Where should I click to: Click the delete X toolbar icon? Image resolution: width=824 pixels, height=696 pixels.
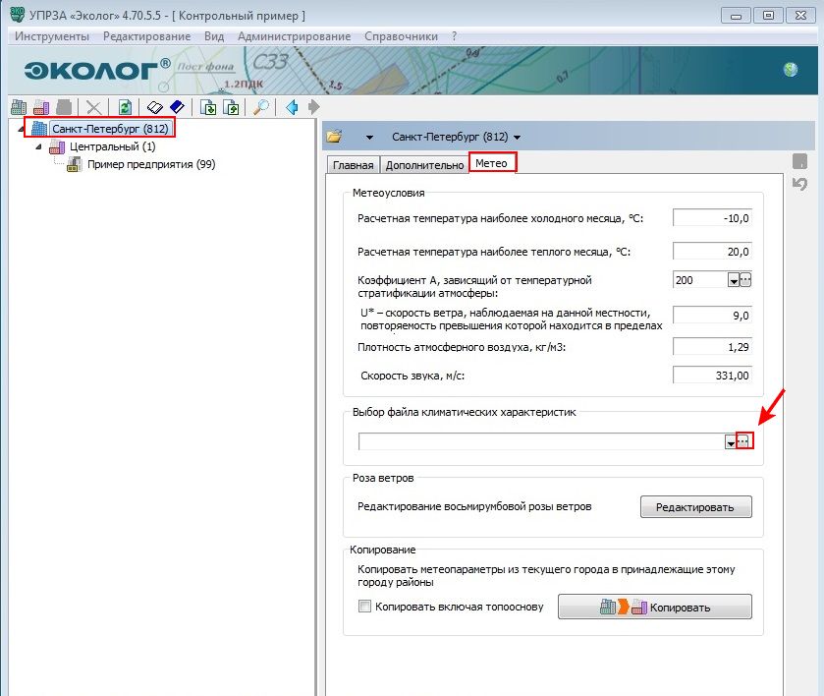[94, 107]
